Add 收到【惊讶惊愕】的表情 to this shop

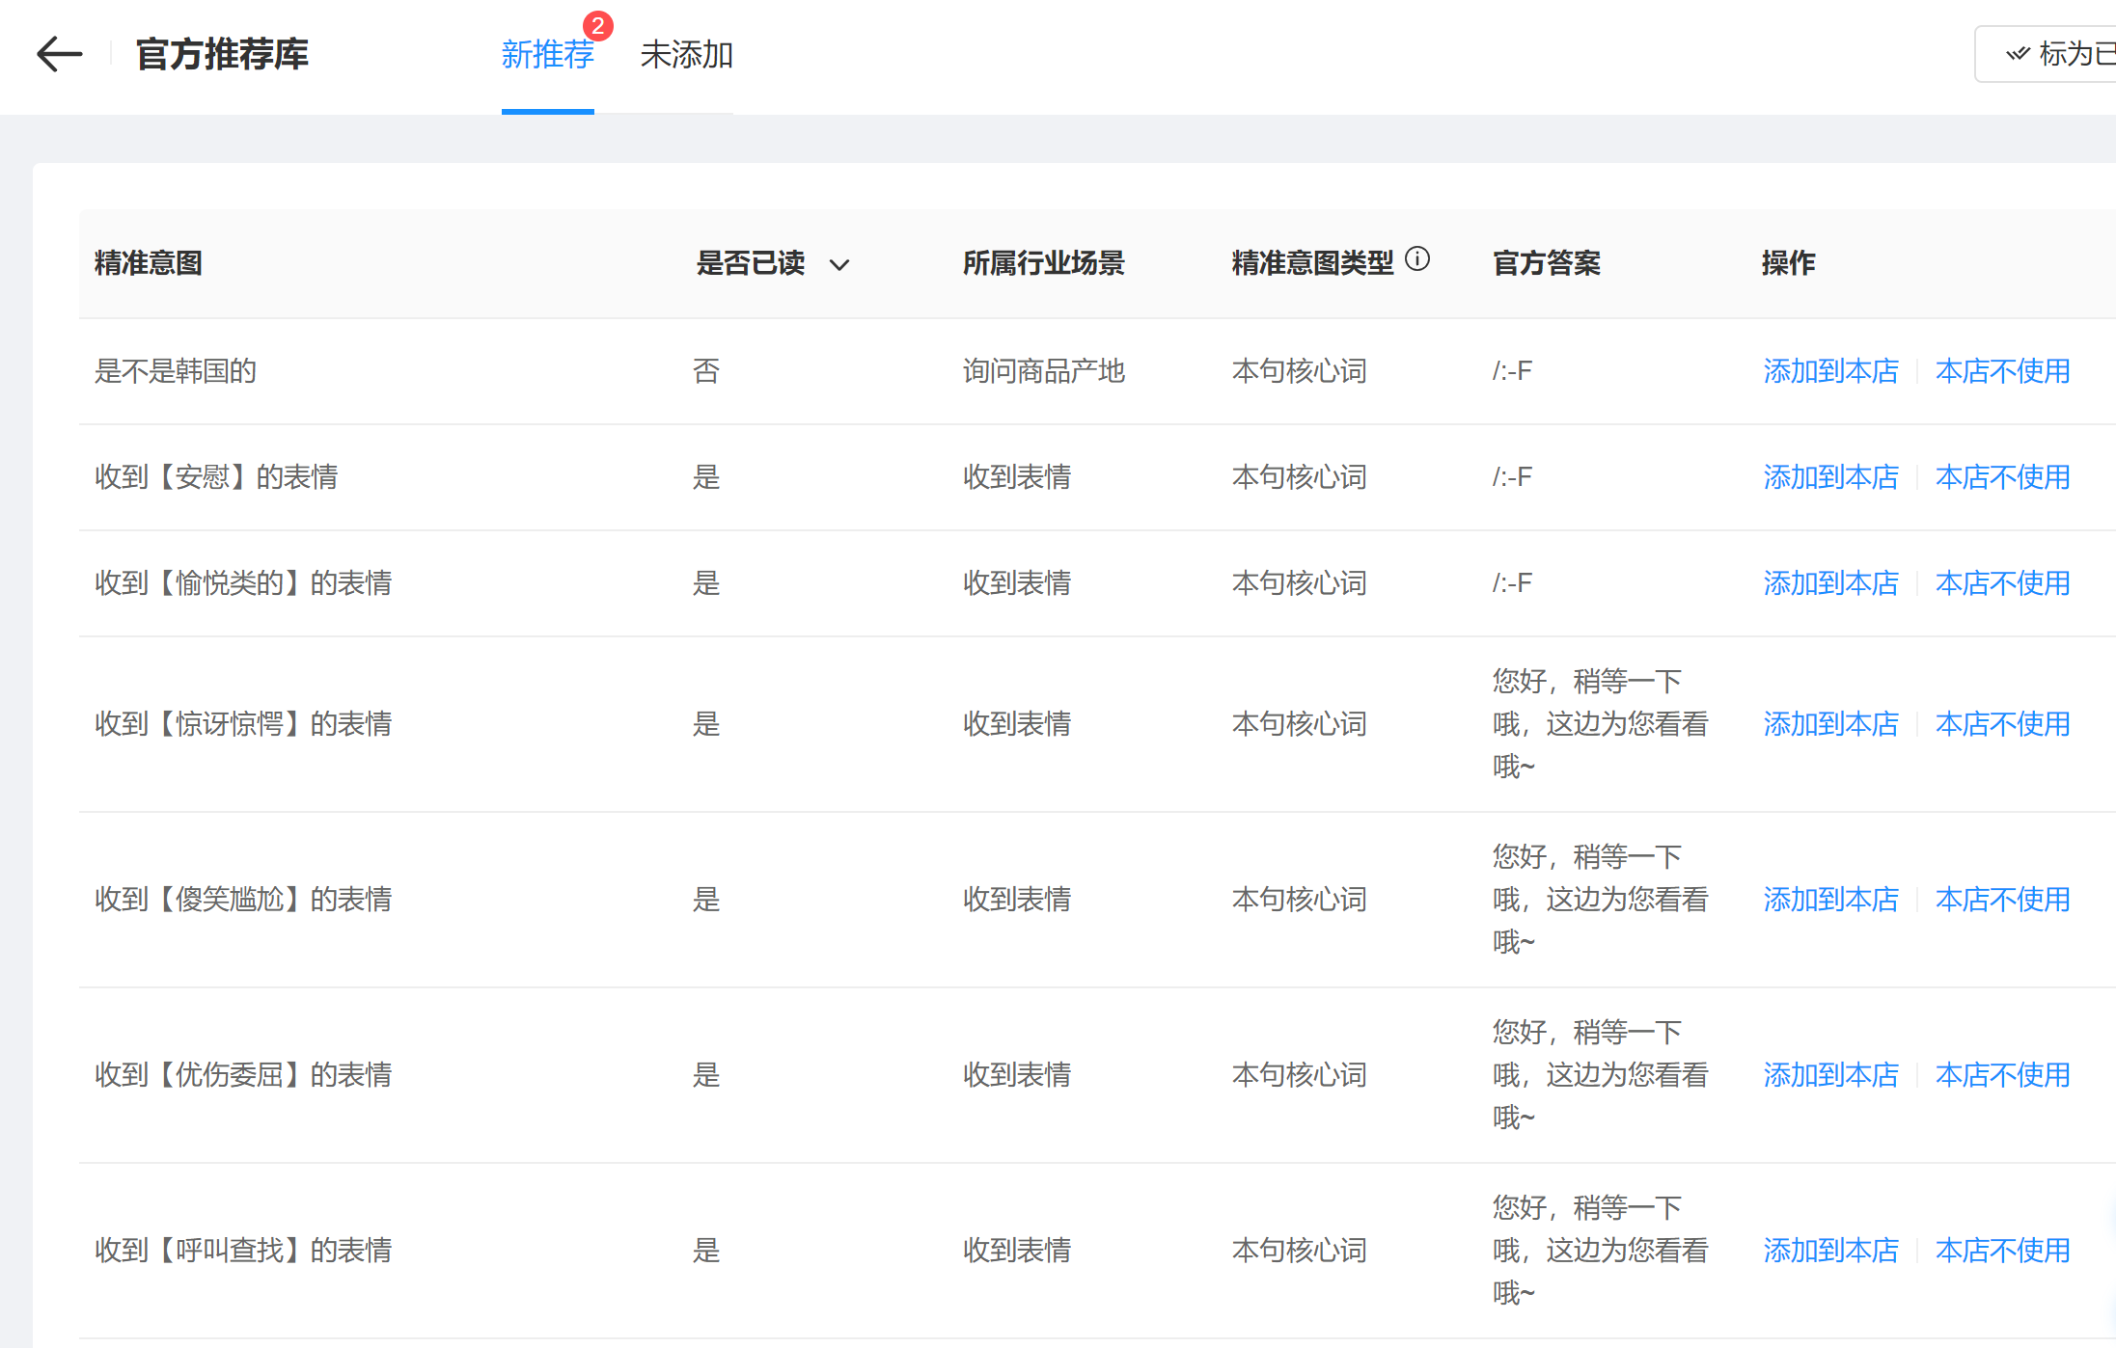pos(1830,724)
